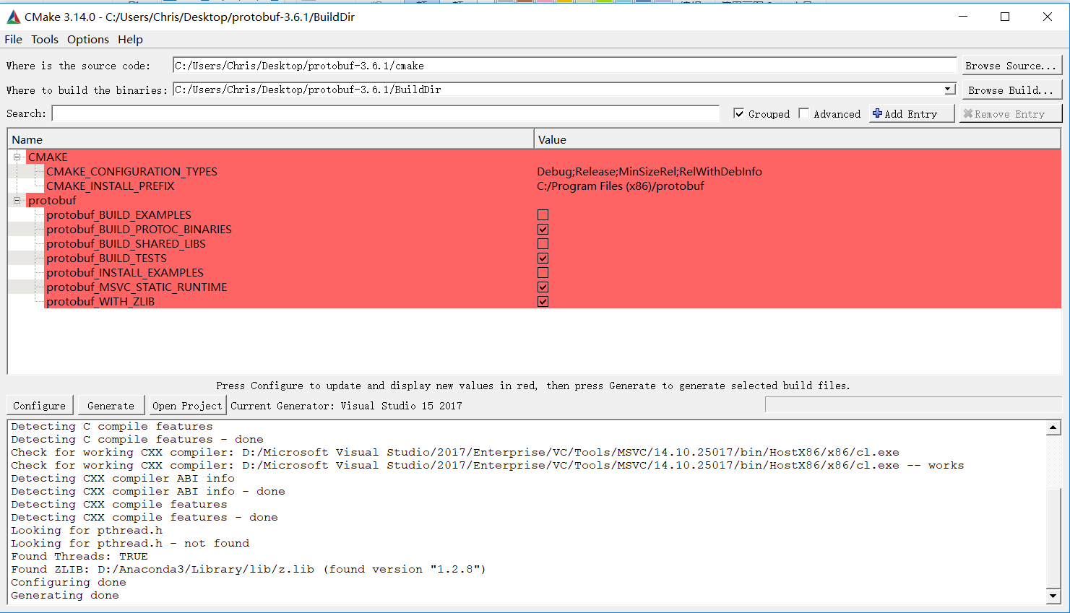Select protobuf_BUILD_PROTOC_BINARIES row name

[x=139, y=229]
